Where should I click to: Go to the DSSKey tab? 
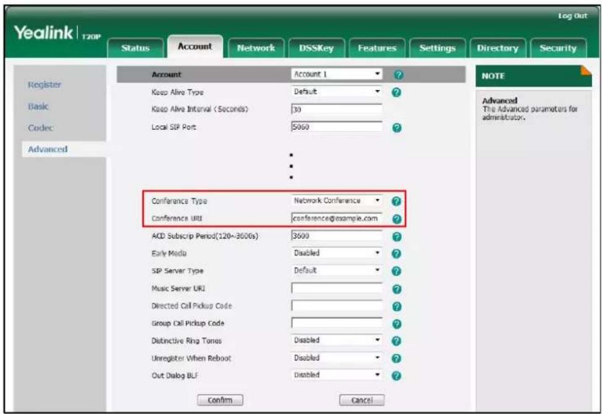(x=316, y=48)
